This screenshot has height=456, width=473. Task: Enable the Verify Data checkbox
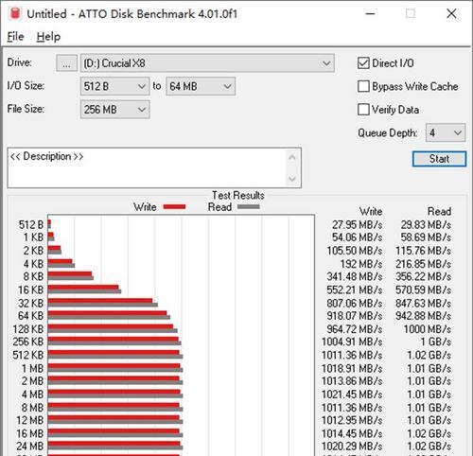[x=363, y=110]
